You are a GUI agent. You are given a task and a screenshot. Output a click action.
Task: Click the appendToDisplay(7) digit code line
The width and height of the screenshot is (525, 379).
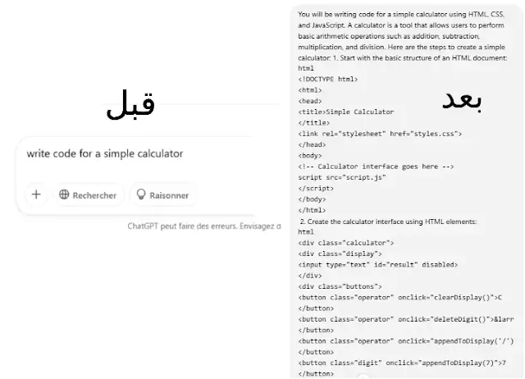(402, 363)
